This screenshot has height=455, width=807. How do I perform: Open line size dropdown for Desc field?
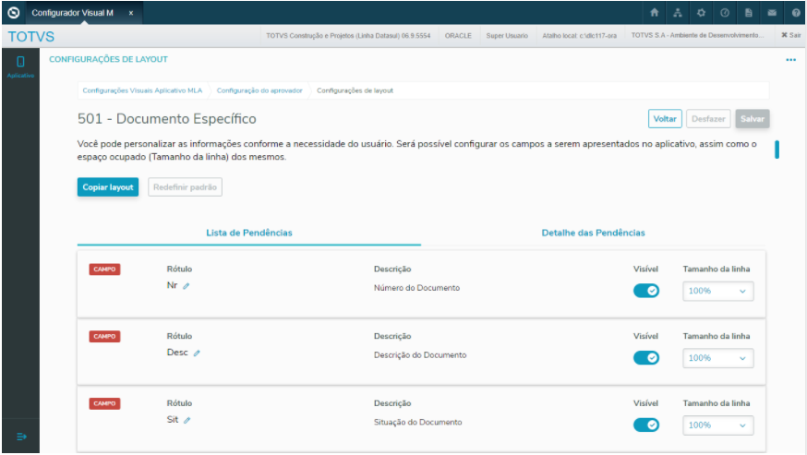pos(718,358)
